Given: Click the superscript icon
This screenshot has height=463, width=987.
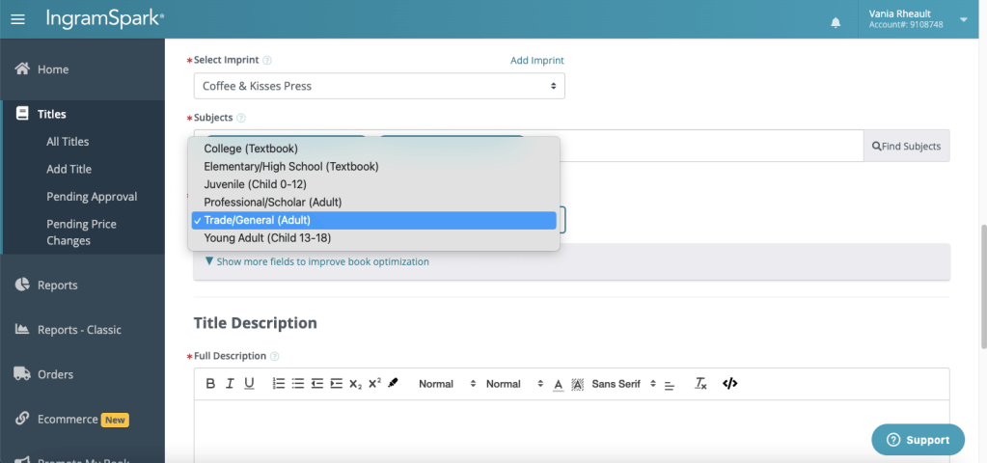Looking at the screenshot, I should tap(374, 384).
